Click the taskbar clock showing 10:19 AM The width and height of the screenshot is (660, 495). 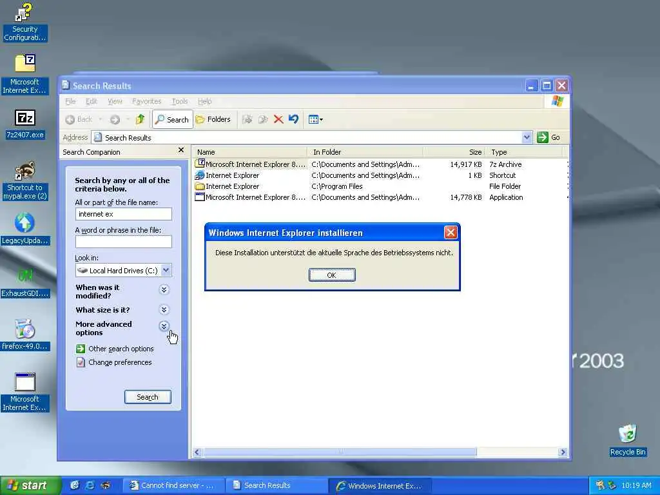click(x=636, y=485)
